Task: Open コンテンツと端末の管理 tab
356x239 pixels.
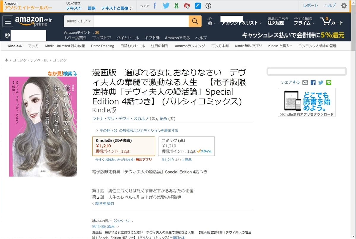Action: [x=317, y=46]
